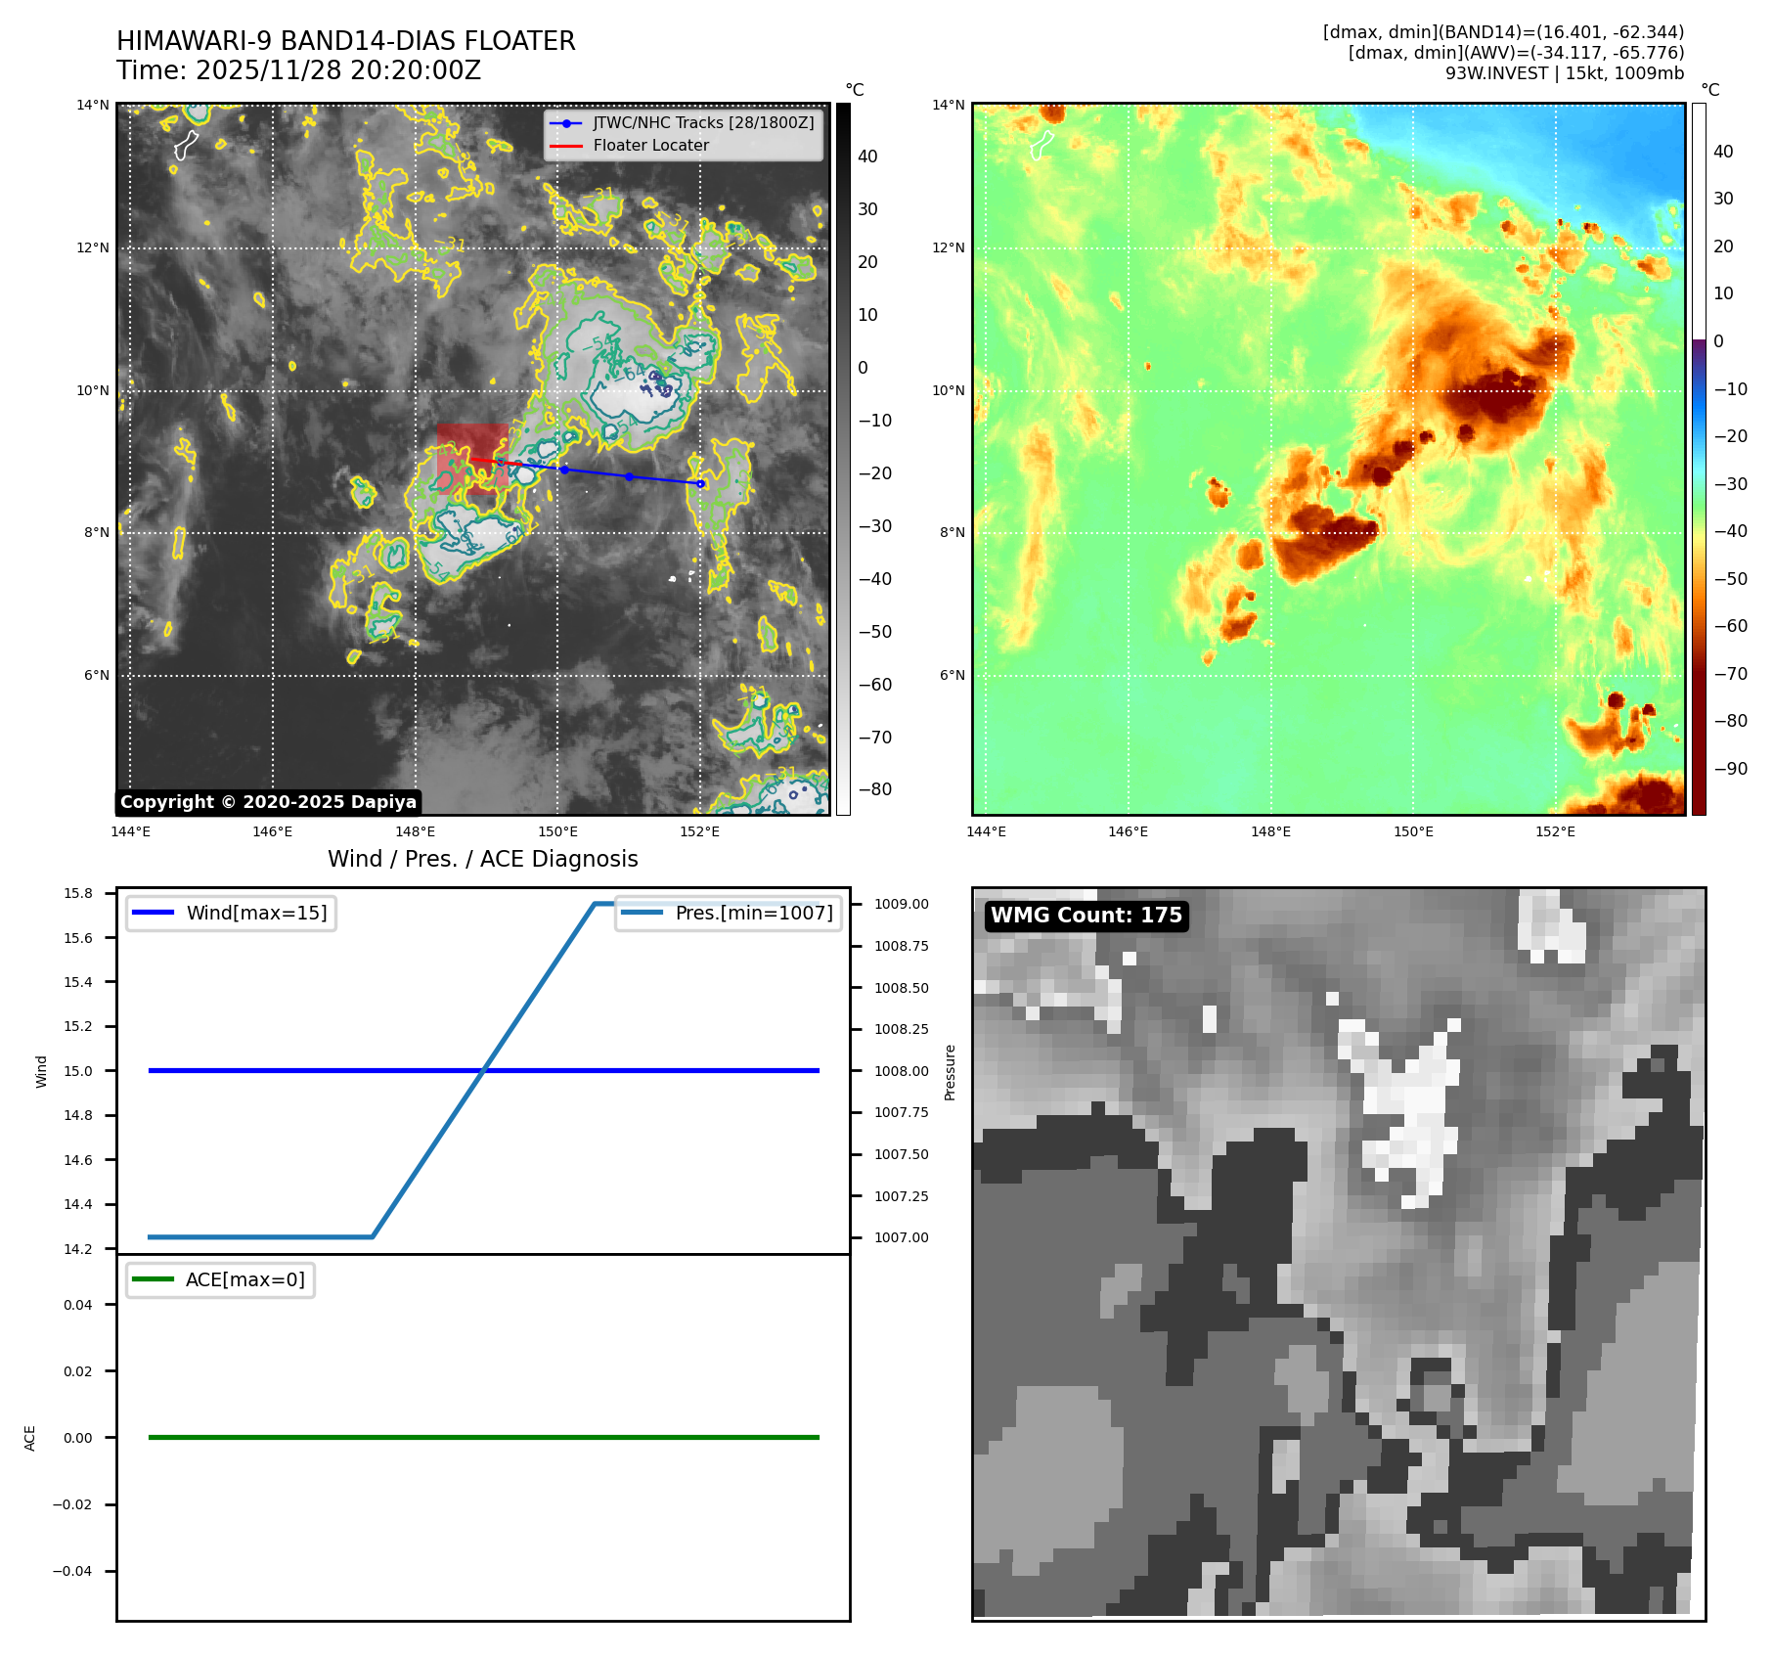The width and height of the screenshot is (1773, 1657).
Task: Click the rainbow temperature colorbar of right map
Action: point(1699,460)
